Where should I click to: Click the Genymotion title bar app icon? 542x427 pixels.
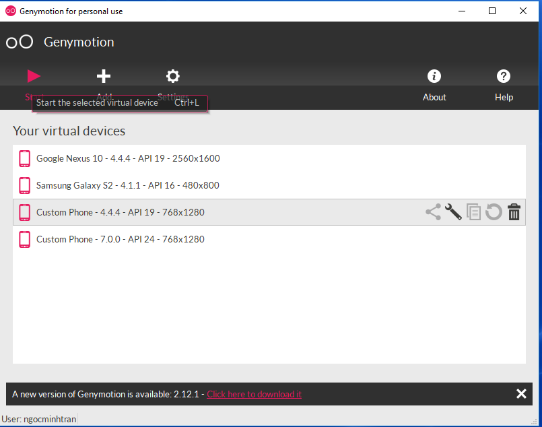11,11
